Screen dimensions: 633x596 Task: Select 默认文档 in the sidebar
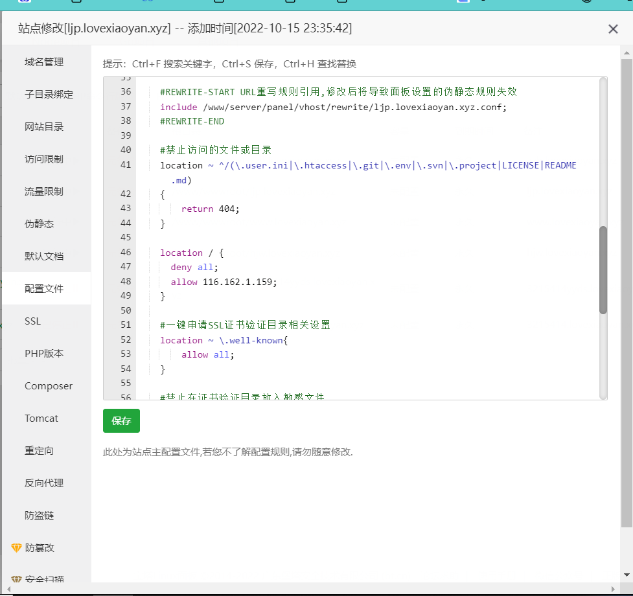(44, 257)
